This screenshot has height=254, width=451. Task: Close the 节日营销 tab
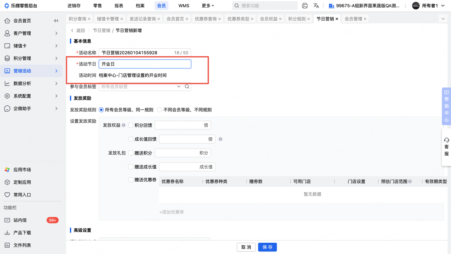pos(337,19)
